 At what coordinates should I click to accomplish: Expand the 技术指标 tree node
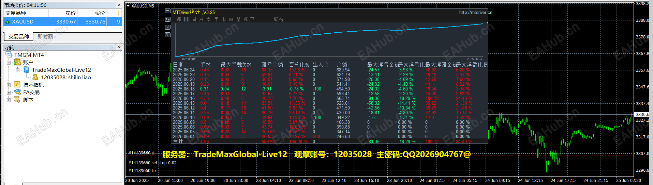9,85
